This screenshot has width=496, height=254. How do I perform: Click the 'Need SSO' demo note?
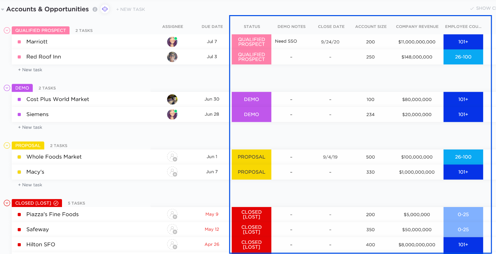pyautogui.click(x=286, y=41)
